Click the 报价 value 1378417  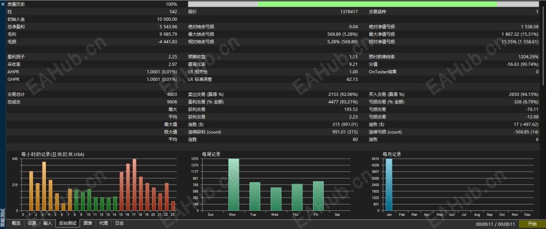pyautogui.click(x=349, y=12)
